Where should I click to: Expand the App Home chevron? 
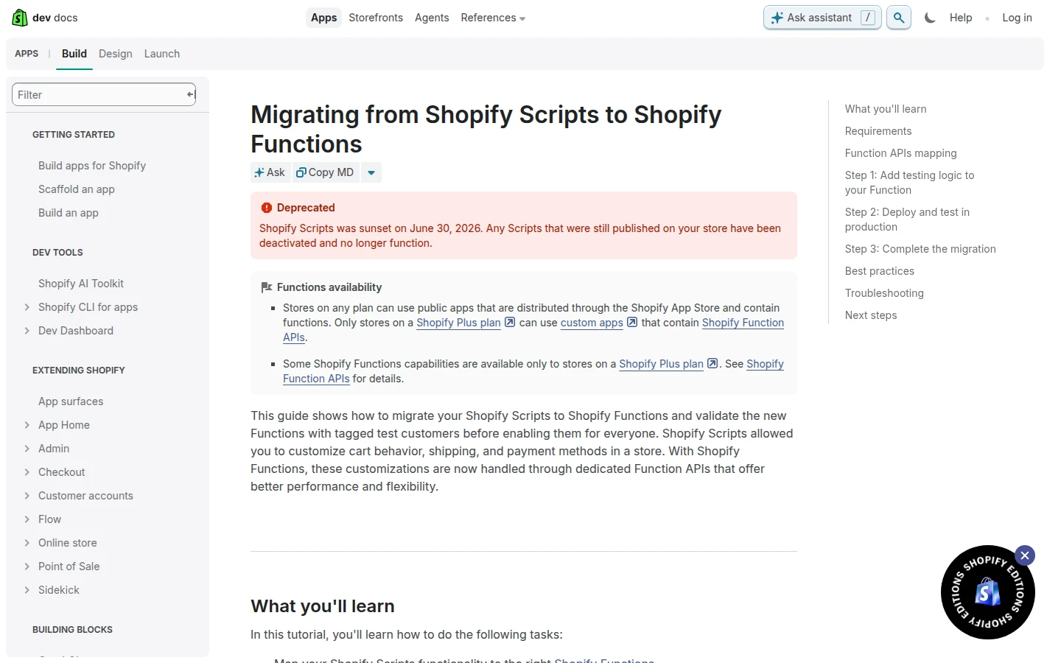[27, 425]
